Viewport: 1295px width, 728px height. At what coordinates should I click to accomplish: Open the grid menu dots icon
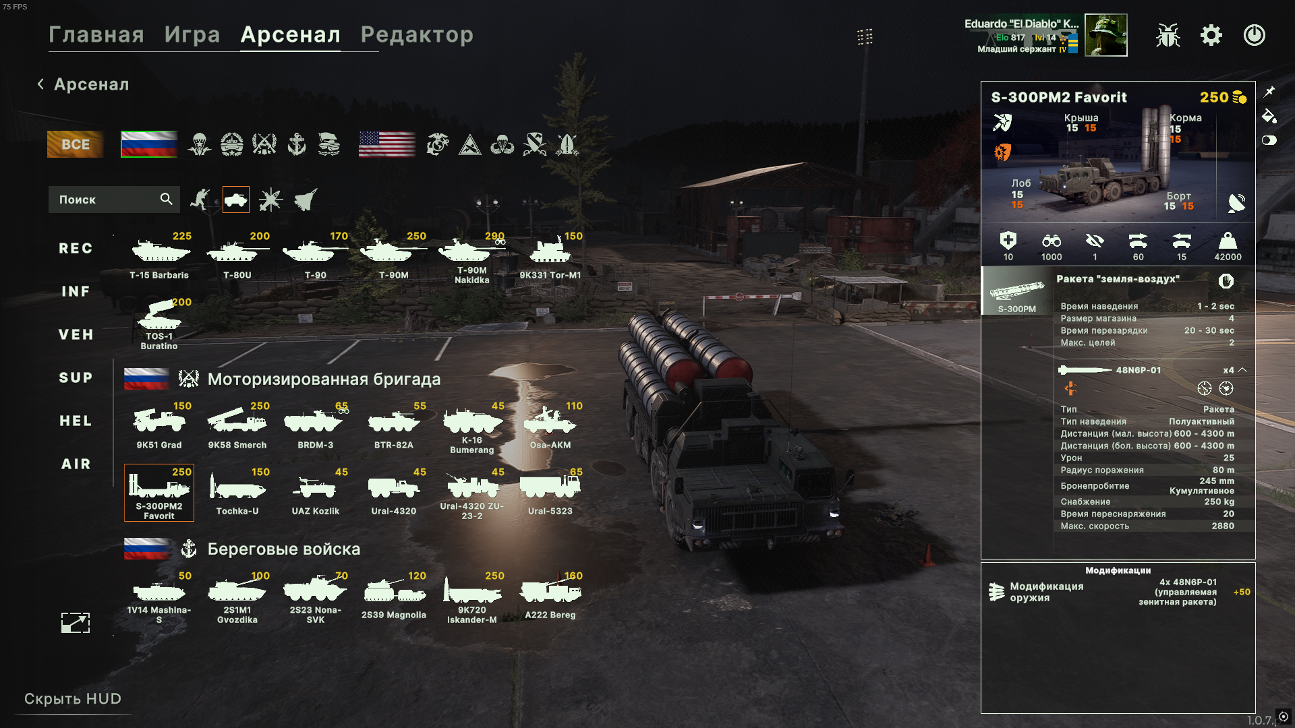coord(865,36)
